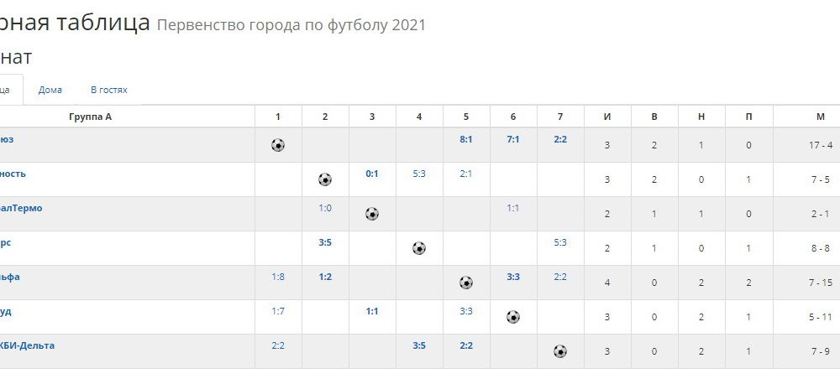Click the Группа А column header

pyautogui.click(x=90, y=117)
